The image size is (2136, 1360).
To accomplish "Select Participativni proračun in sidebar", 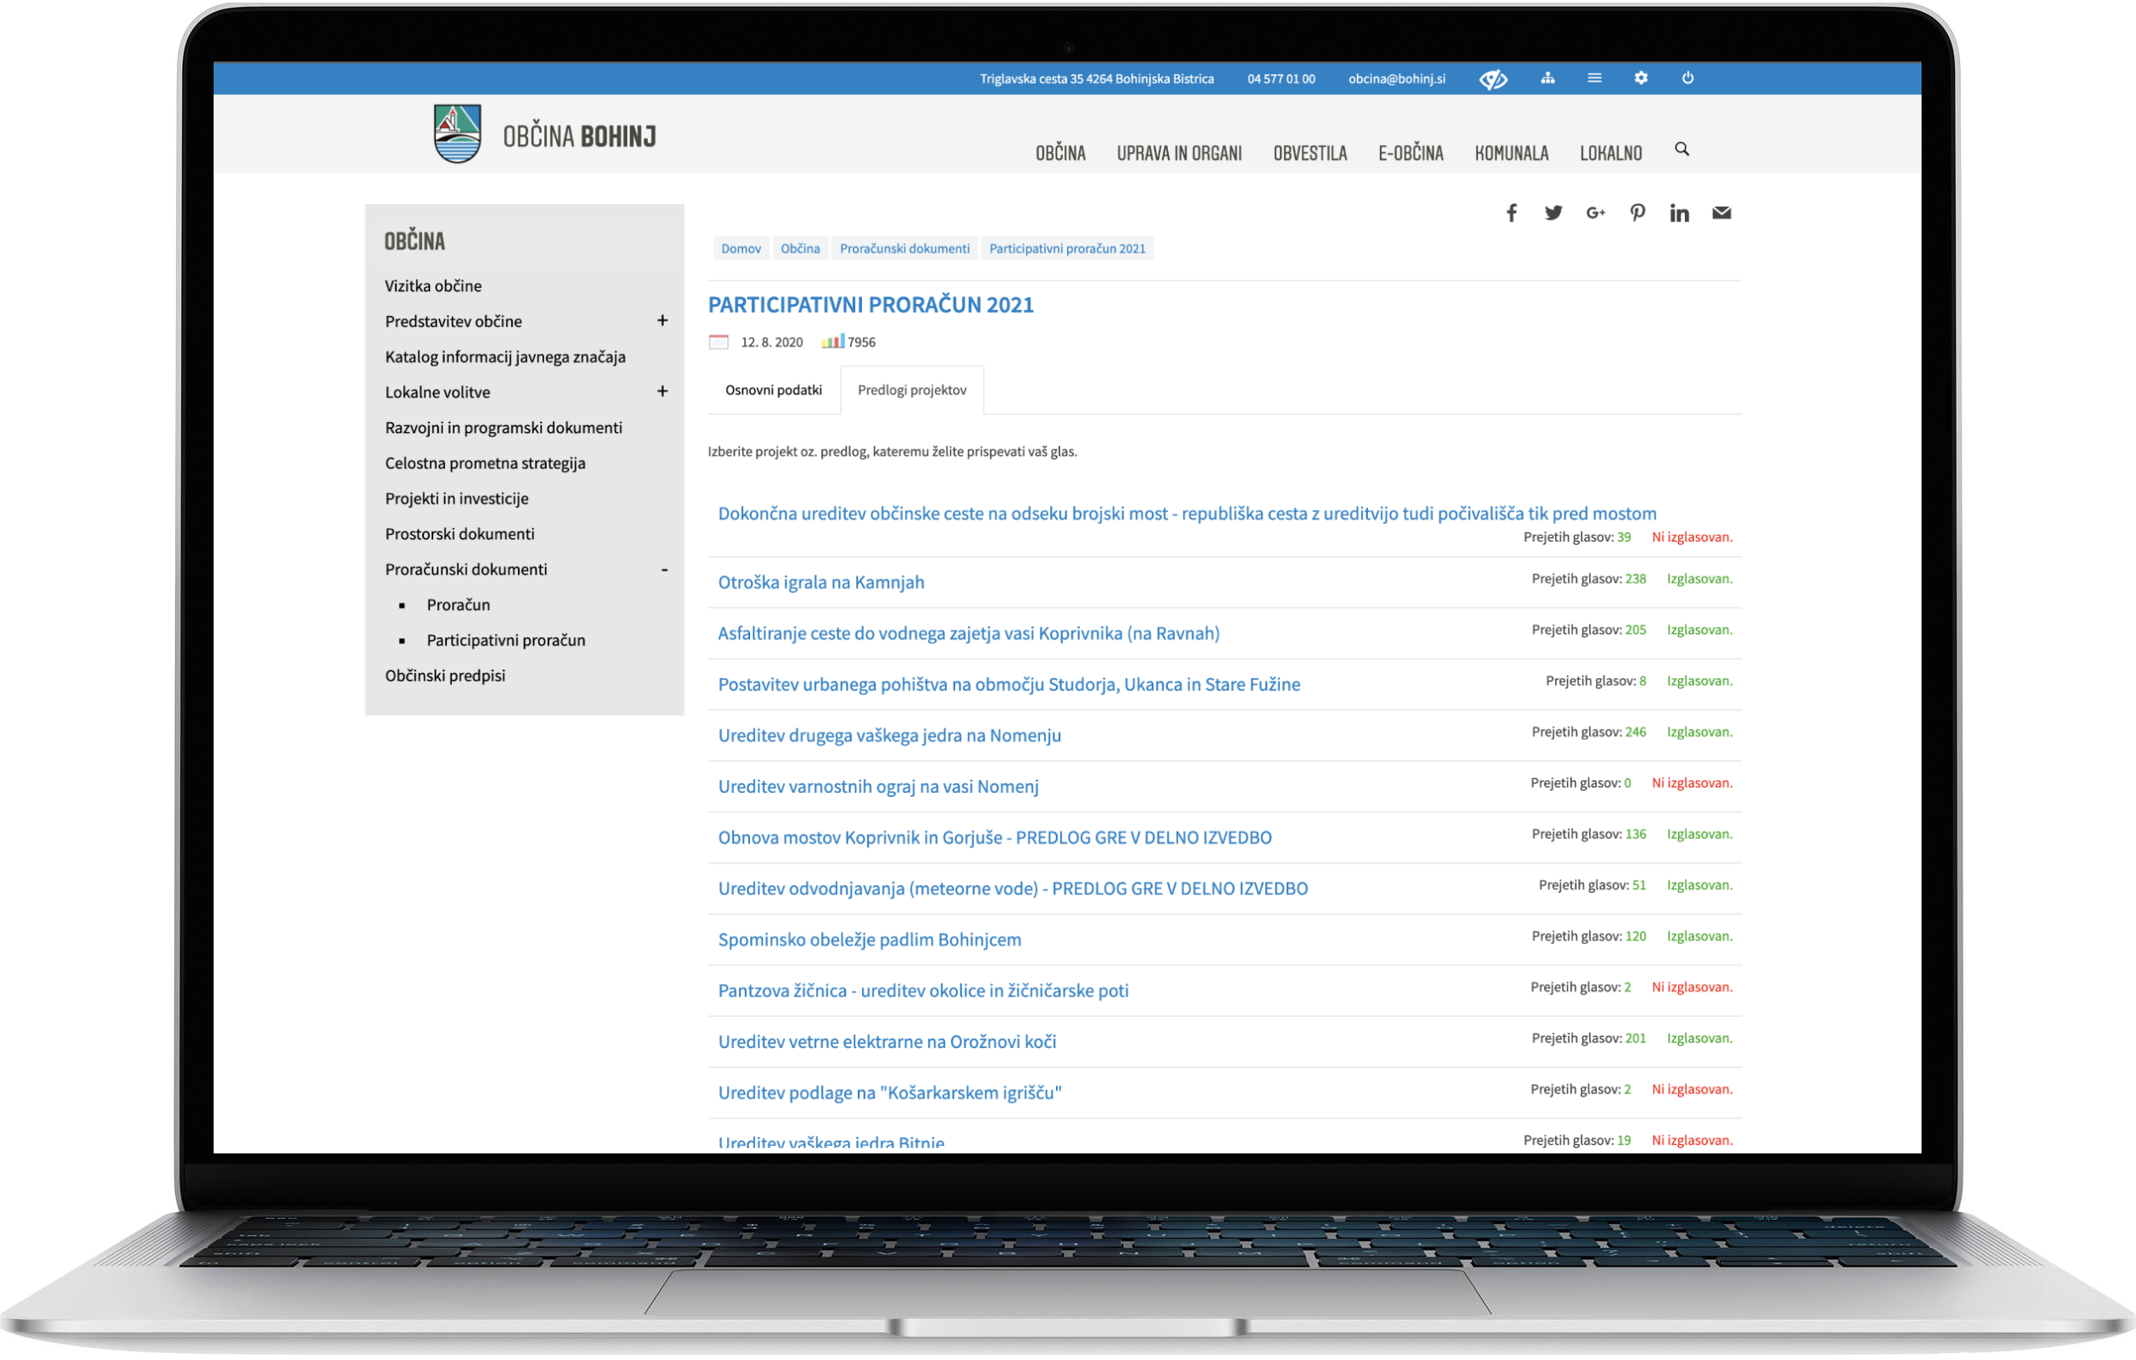I will pyautogui.click(x=506, y=641).
